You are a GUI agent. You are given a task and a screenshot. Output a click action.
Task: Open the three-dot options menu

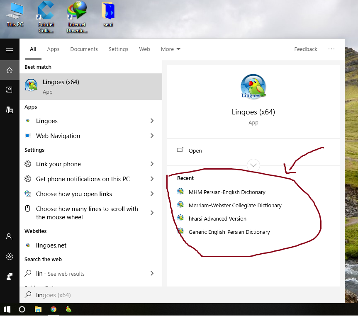point(331,49)
